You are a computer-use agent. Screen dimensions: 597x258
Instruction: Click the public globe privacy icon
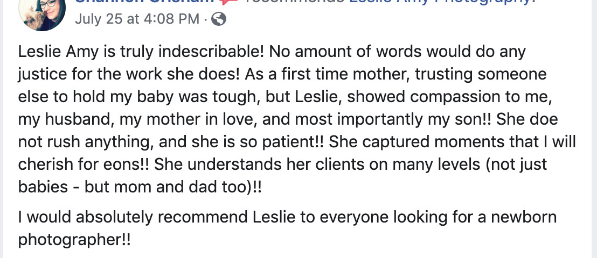coord(219,19)
